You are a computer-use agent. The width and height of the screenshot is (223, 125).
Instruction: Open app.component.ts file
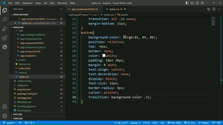(30, 51)
